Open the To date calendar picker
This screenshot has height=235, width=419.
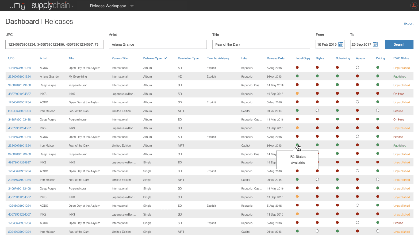[x=375, y=44]
